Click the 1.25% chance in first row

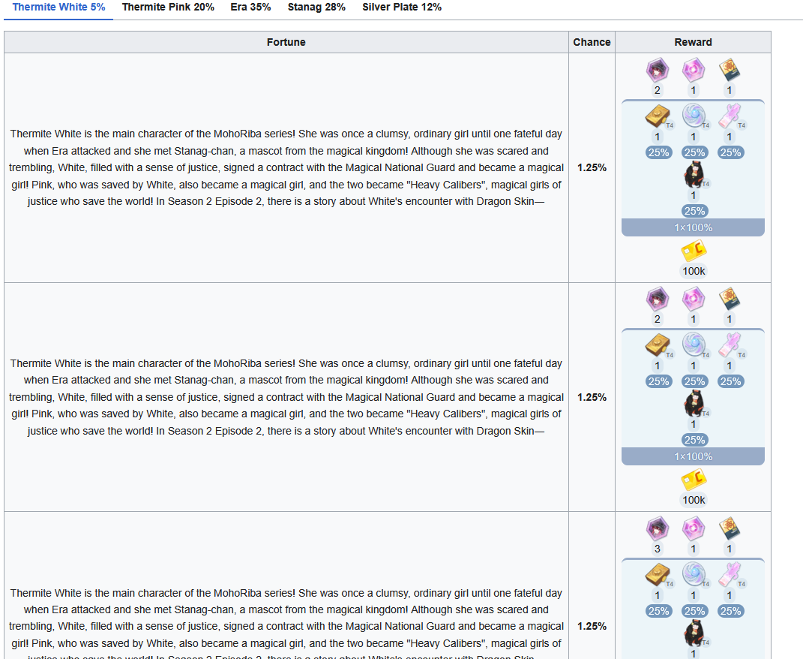(x=592, y=167)
